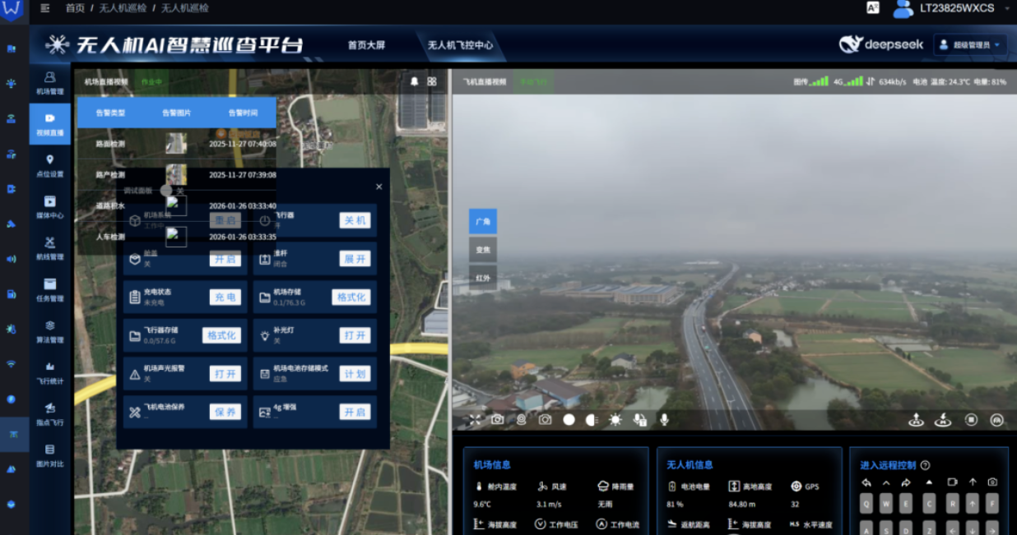
Task: Click the microphone icon under drone video
Action: (664, 420)
